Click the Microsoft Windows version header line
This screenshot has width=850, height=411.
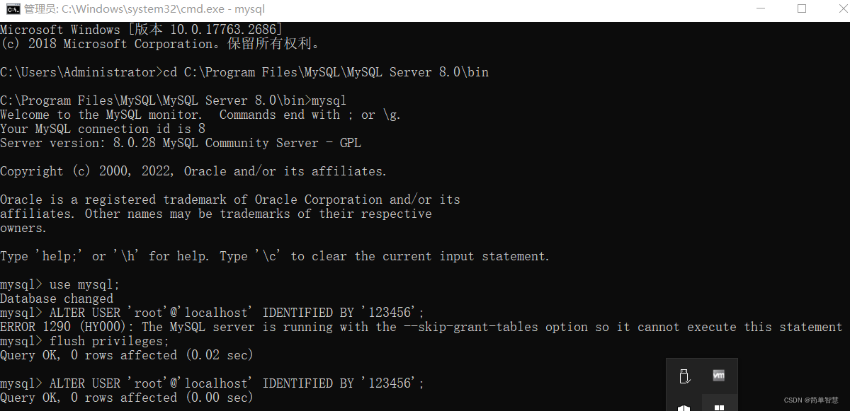142,30
